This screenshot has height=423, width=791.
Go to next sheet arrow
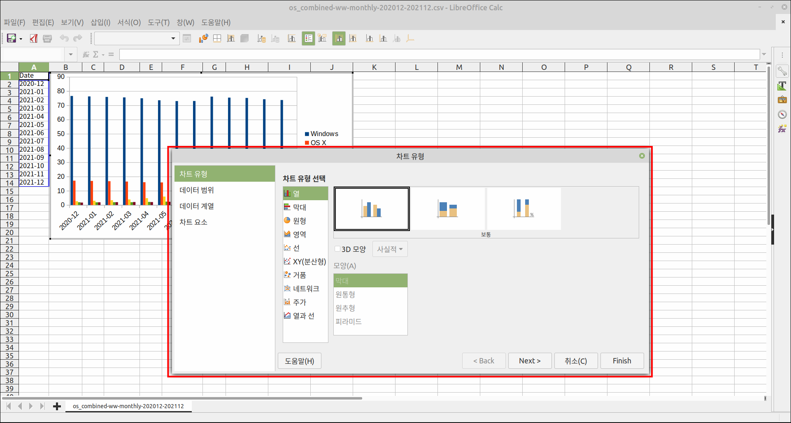31,406
